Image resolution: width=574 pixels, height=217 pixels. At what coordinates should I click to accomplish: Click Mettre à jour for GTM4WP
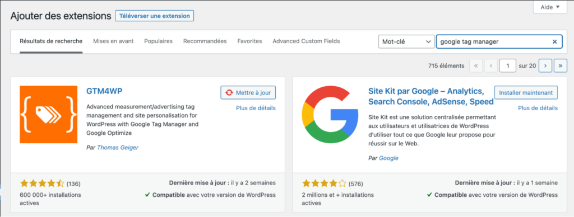(248, 92)
